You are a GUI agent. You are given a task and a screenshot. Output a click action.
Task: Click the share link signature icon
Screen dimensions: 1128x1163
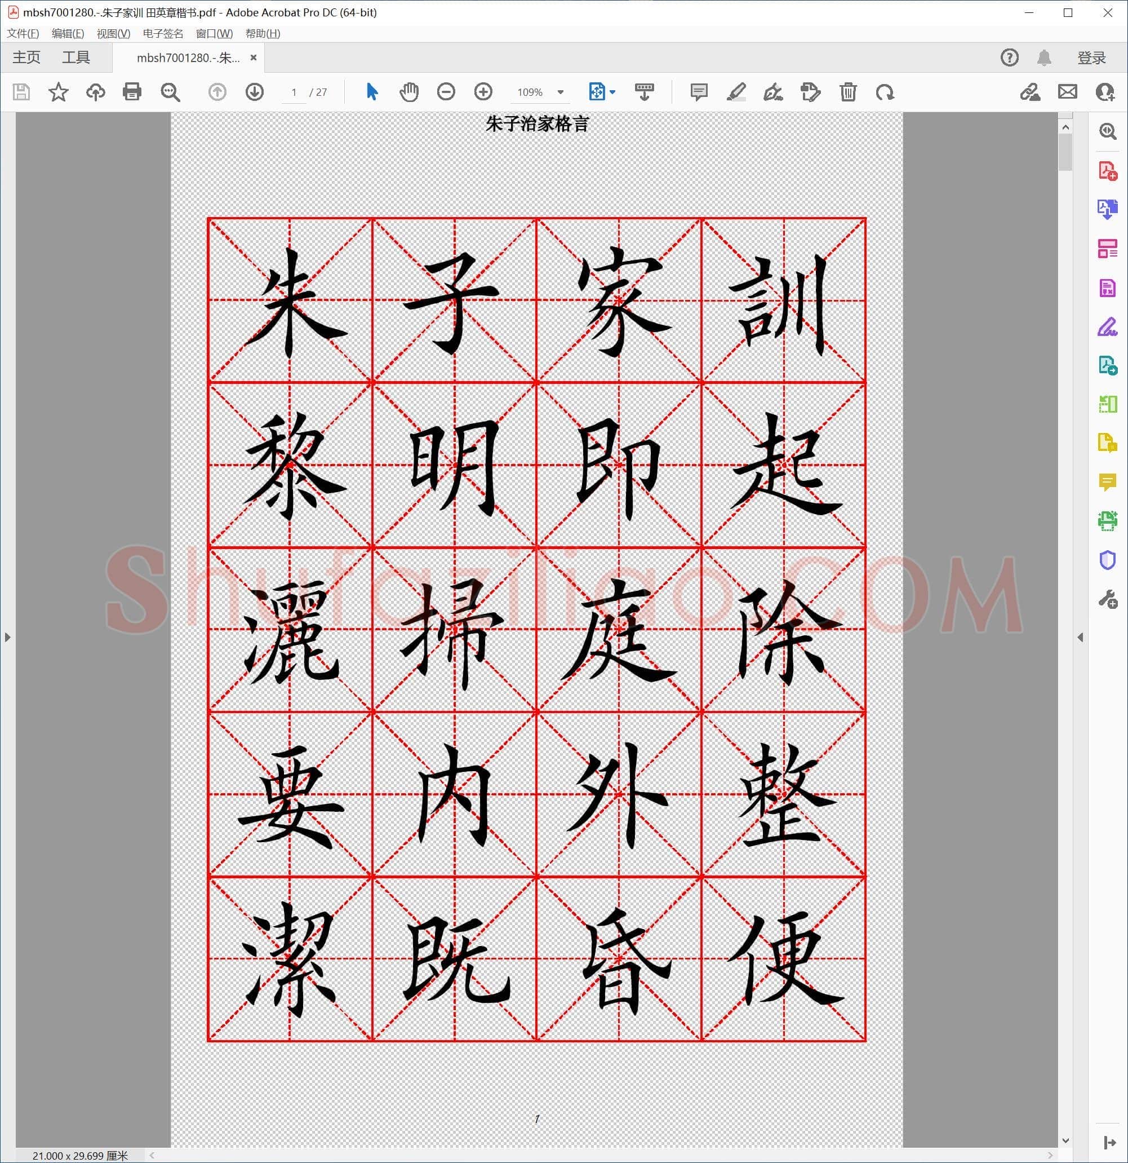1030,92
